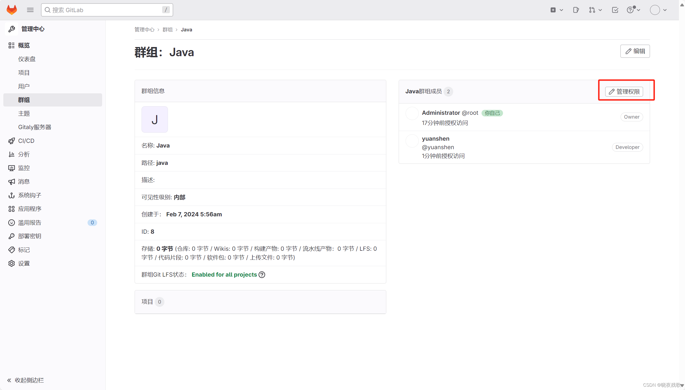Open the to-do list icon
This screenshot has width=685, height=390.
coord(615,10)
